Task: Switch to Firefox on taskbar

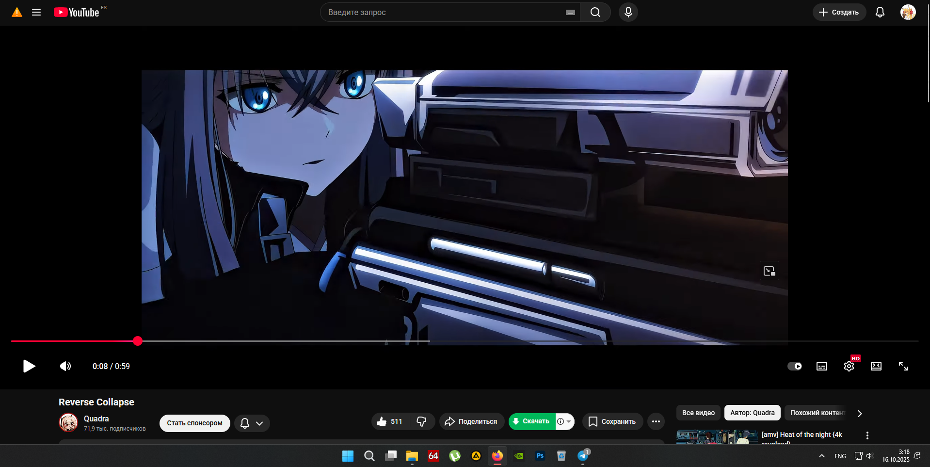Action: 497,456
